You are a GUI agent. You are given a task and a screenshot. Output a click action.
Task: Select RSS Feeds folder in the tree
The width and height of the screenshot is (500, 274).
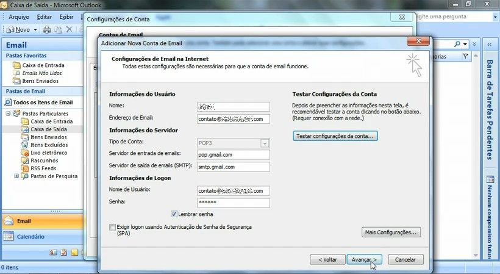tap(42, 168)
